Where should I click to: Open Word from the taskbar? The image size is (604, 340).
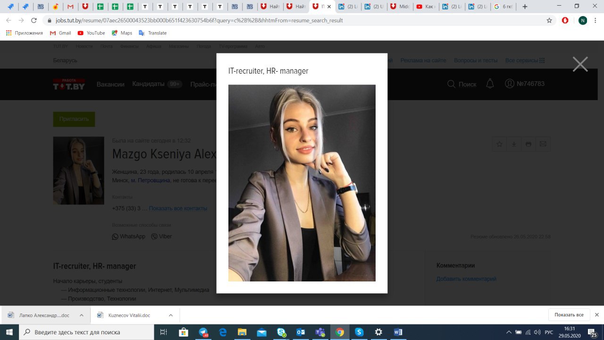tap(398, 332)
